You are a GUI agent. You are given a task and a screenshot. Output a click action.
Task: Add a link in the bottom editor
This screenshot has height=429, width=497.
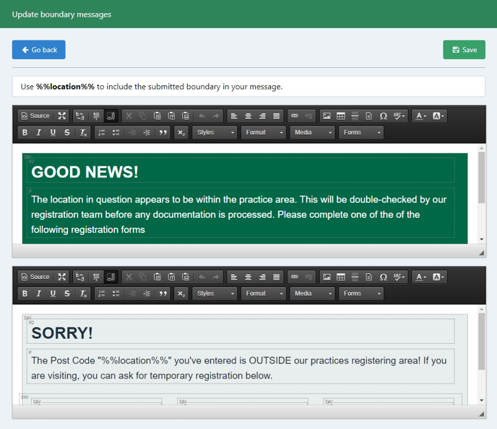point(294,277)
